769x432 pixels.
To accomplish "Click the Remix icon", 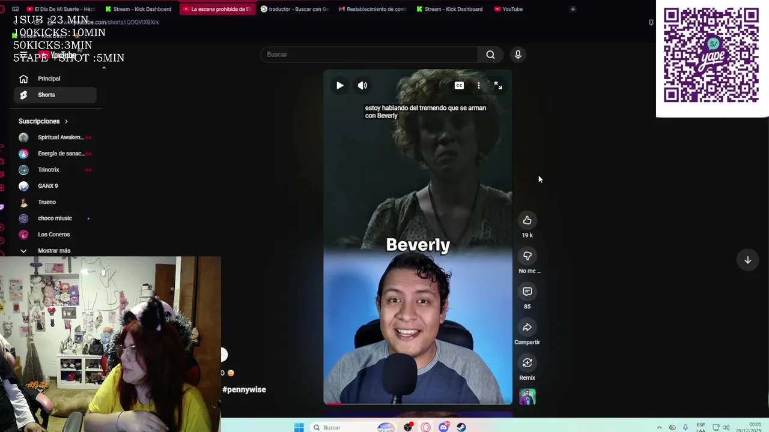I will (x=527, y=363).
